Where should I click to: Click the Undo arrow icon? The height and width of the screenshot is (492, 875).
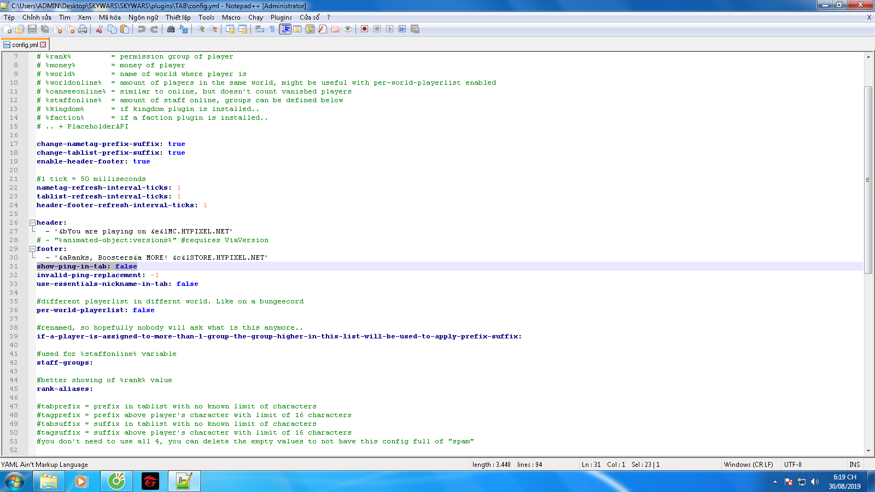142,29
